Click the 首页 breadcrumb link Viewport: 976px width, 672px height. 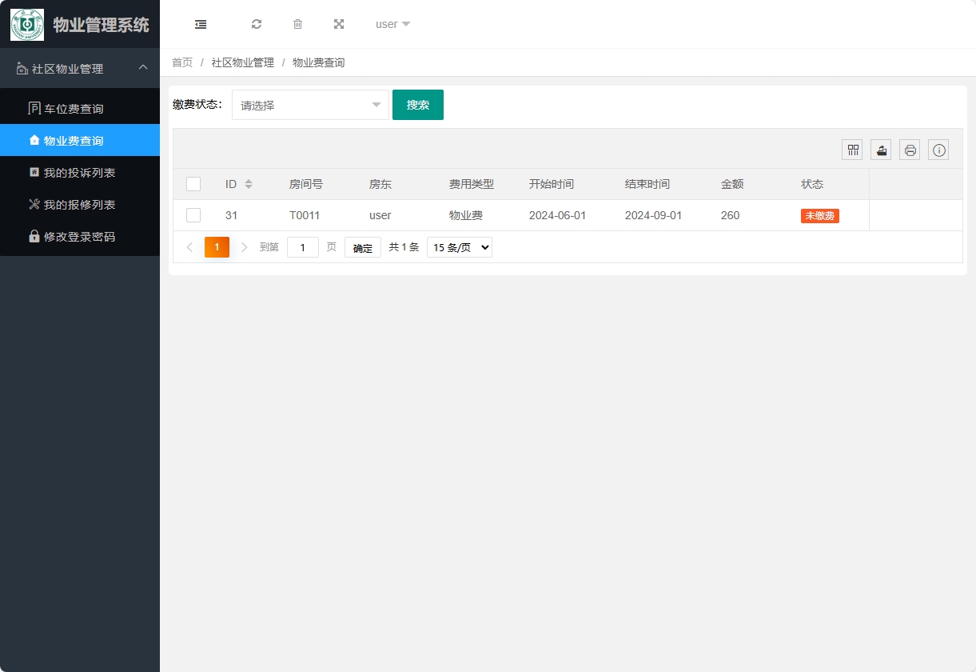pos(181,62)
